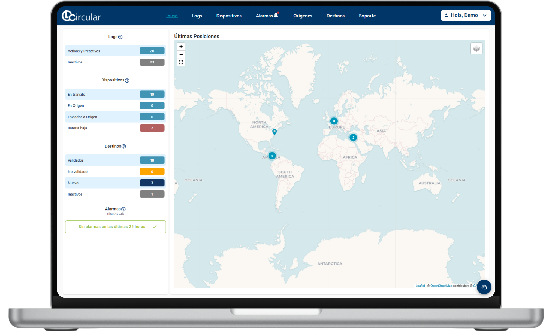Toggle fullscreen map view
Image resolution: width=552 pixels, height=331 pixels.
(181, 62)
